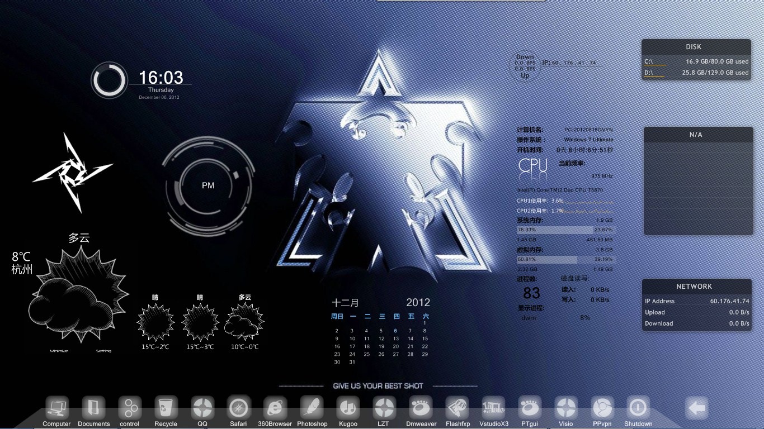764x429 pixels.
Task: Click the circular ring gauge beside the clock
Action: [x=109, y=80]
